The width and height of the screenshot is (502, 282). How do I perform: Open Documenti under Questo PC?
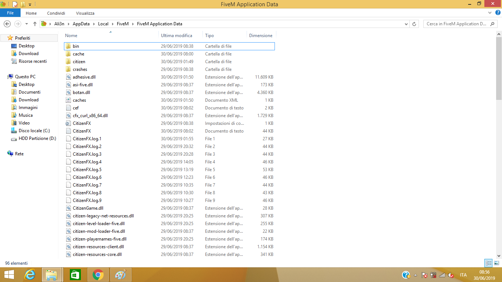(29, 92)
